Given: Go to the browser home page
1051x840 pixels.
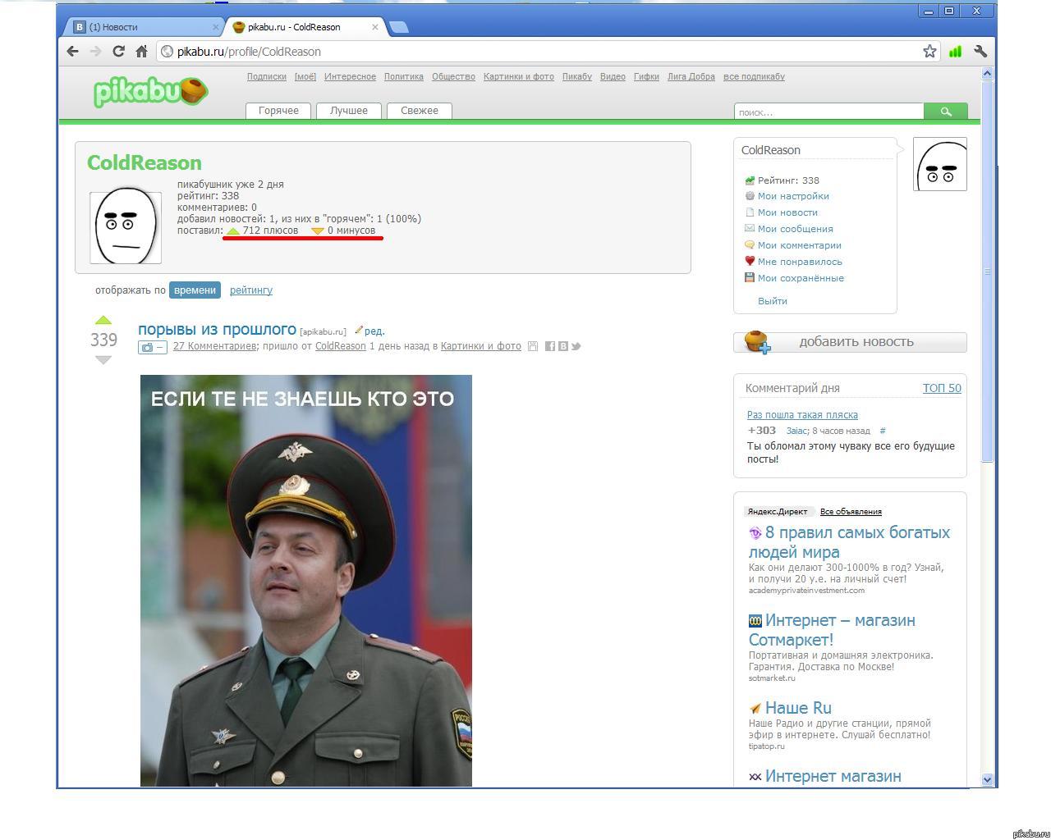Looking at the screenshot, I should [141, 52].
